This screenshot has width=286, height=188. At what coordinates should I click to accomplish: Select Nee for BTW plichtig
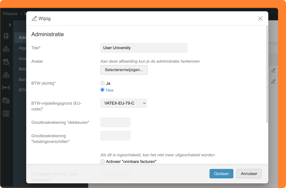coord(103,90)
